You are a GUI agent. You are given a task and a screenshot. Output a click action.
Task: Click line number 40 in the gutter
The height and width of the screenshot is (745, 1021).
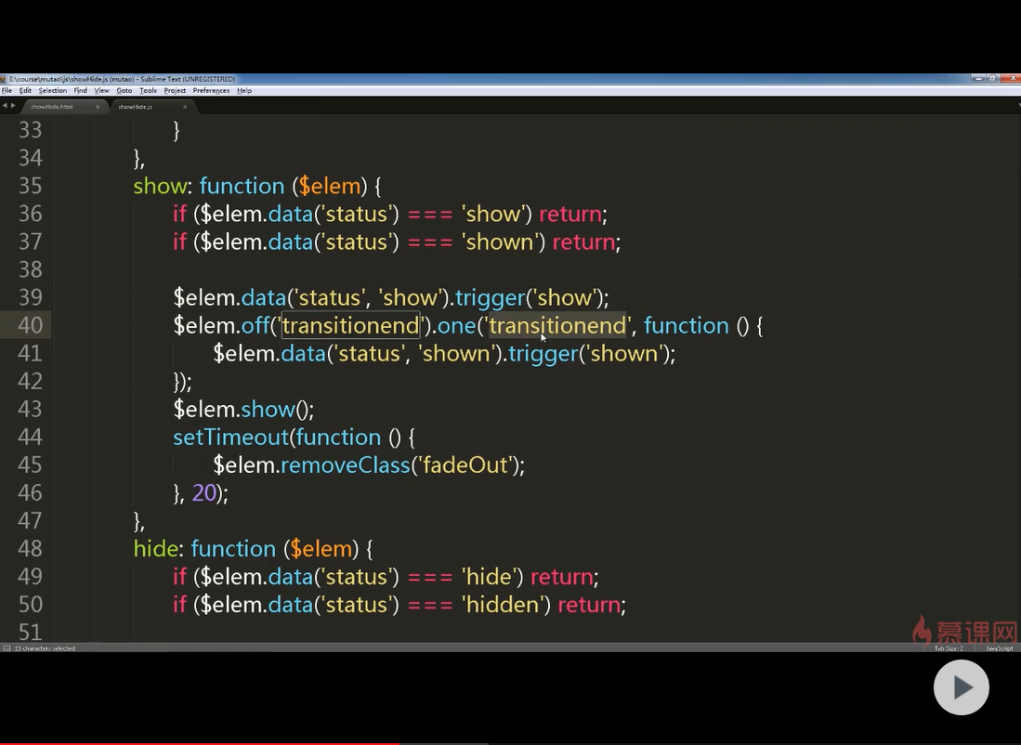(x=31, y=325)
